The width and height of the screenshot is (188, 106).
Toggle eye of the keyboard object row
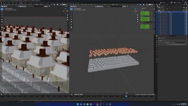(185, 9)
